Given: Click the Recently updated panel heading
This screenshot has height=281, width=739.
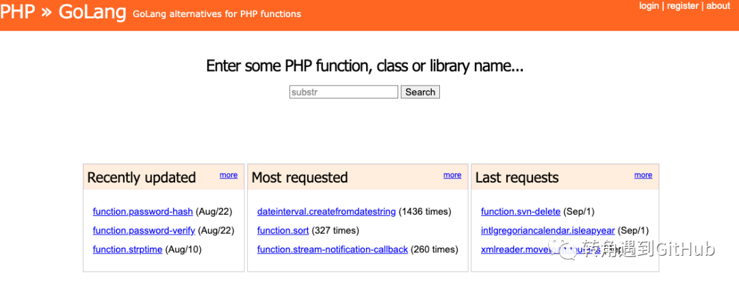Looking at the screenshot, I should tap(142, 178).
